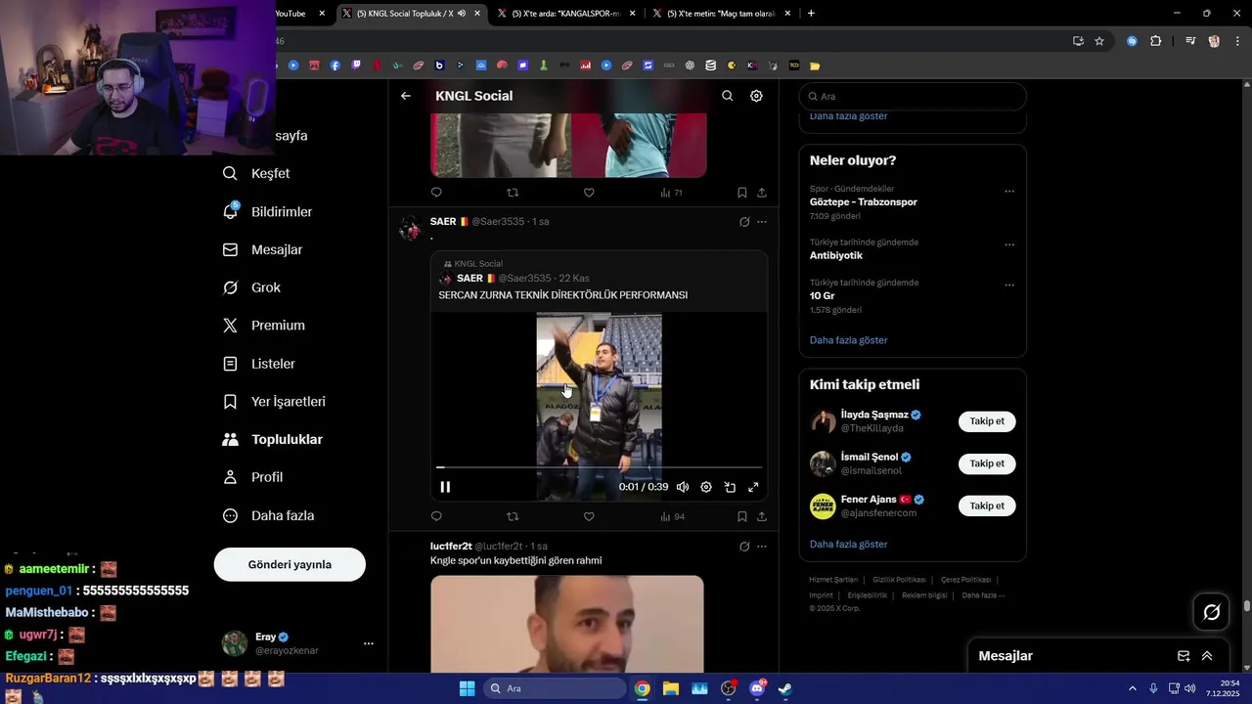Image resolution: width=1252 pixels, height=704 pixels.
Task: Open community settings gear in KNGL Social header
Action: [756, 96]
